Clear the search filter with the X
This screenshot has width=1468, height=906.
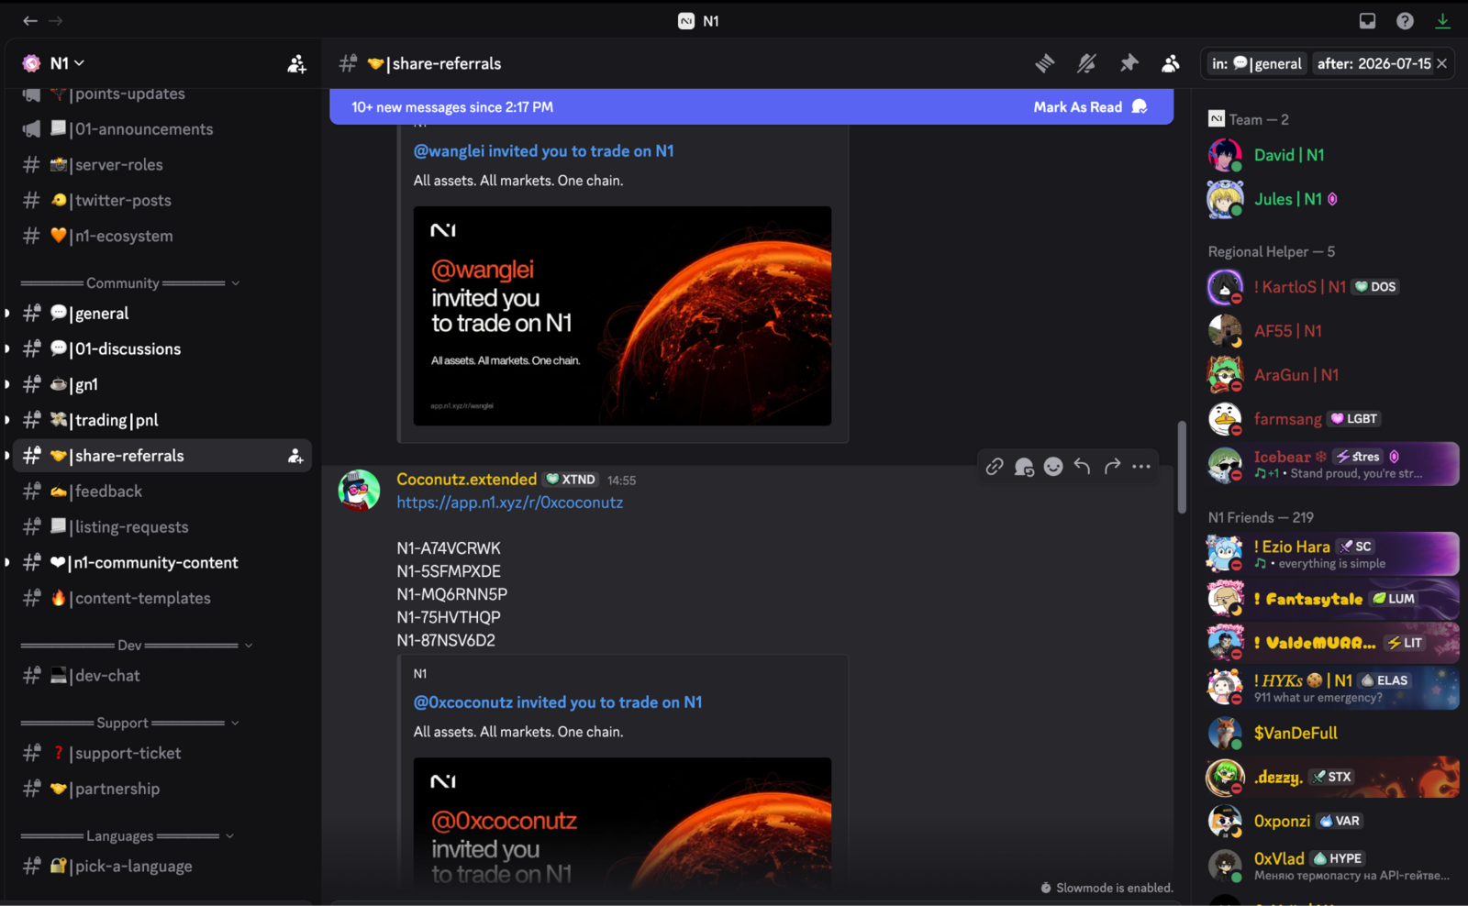1441,63
